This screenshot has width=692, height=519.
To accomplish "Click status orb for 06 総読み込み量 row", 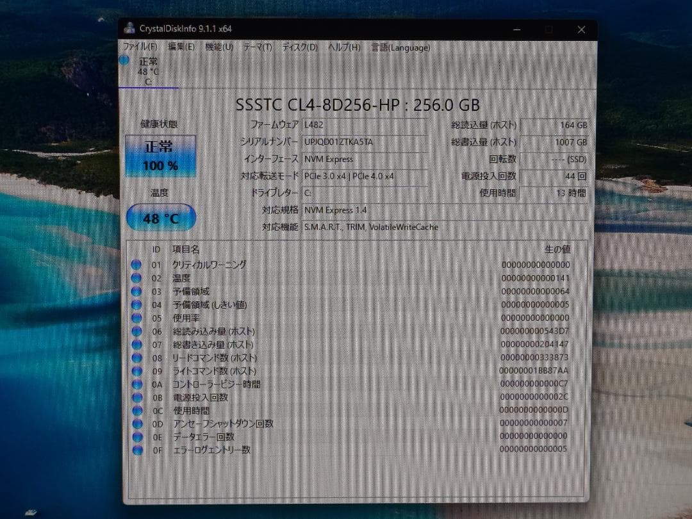I will [137, 331].
